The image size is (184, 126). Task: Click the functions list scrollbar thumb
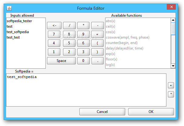(173, 29)
